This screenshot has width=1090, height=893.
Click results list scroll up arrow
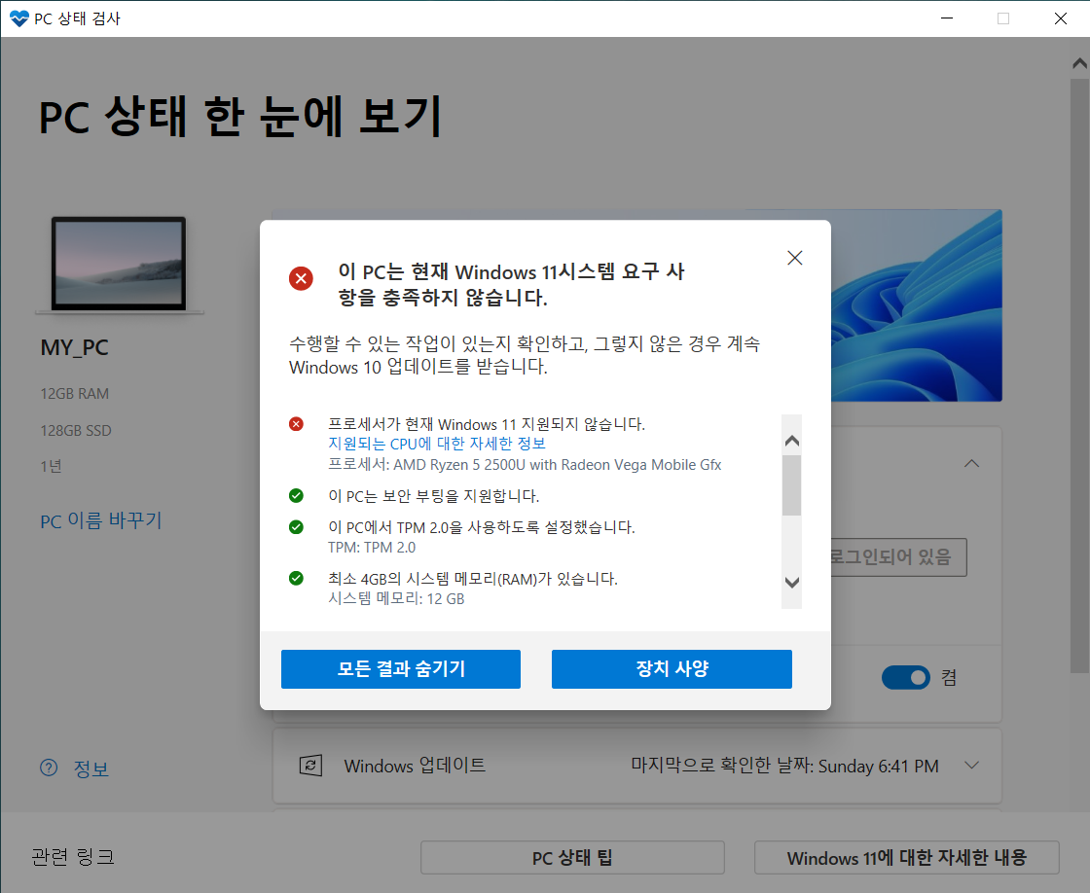[x=792, y=442]
